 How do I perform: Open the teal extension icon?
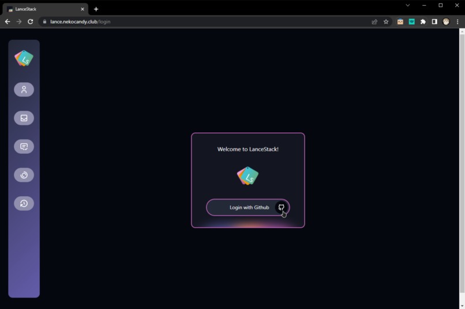coord(411,22)
